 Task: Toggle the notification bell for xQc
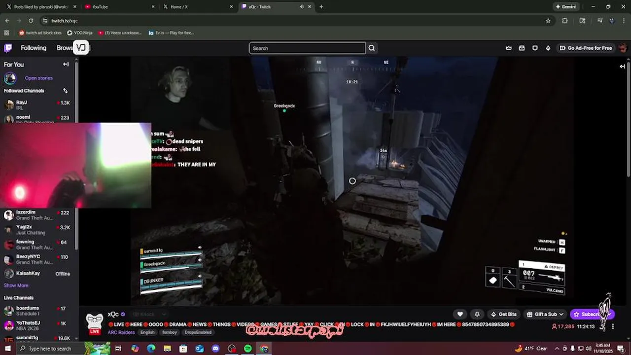[477, 314]
